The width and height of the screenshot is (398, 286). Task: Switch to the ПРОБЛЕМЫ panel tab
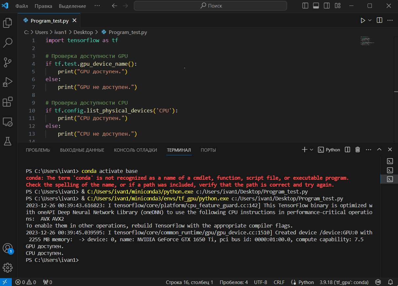click(x=38, y=150)
